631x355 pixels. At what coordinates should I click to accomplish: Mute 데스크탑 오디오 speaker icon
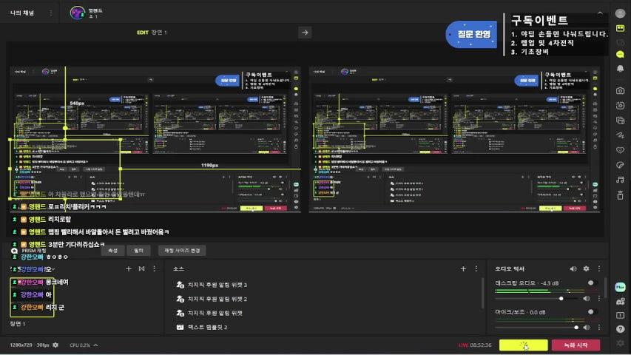click(587, 298)
